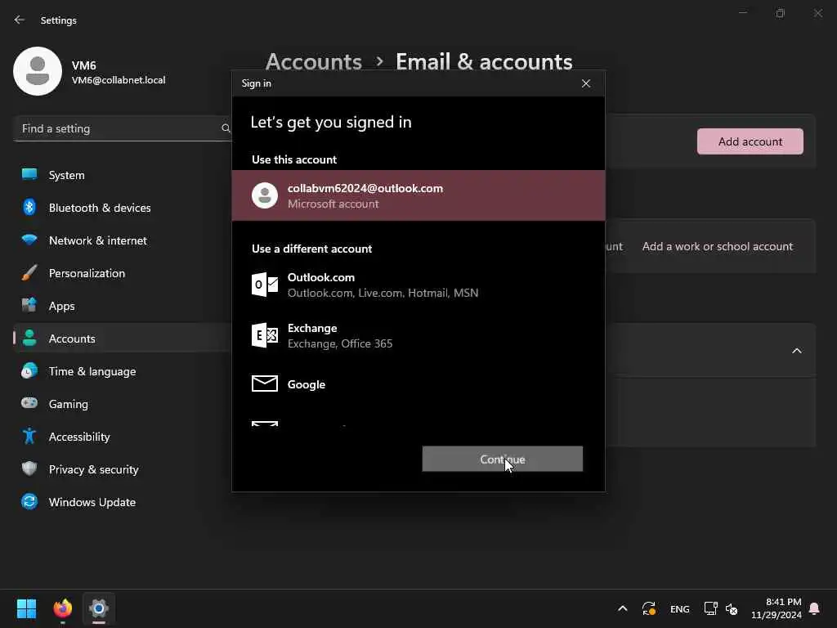This screenshot has width=837, height=628.
Task: Click the Windows Update refresh icon
Action: click(x=29, y=501)
